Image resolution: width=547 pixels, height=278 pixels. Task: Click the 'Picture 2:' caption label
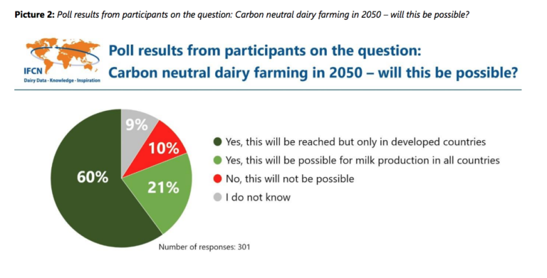[34, 16]
